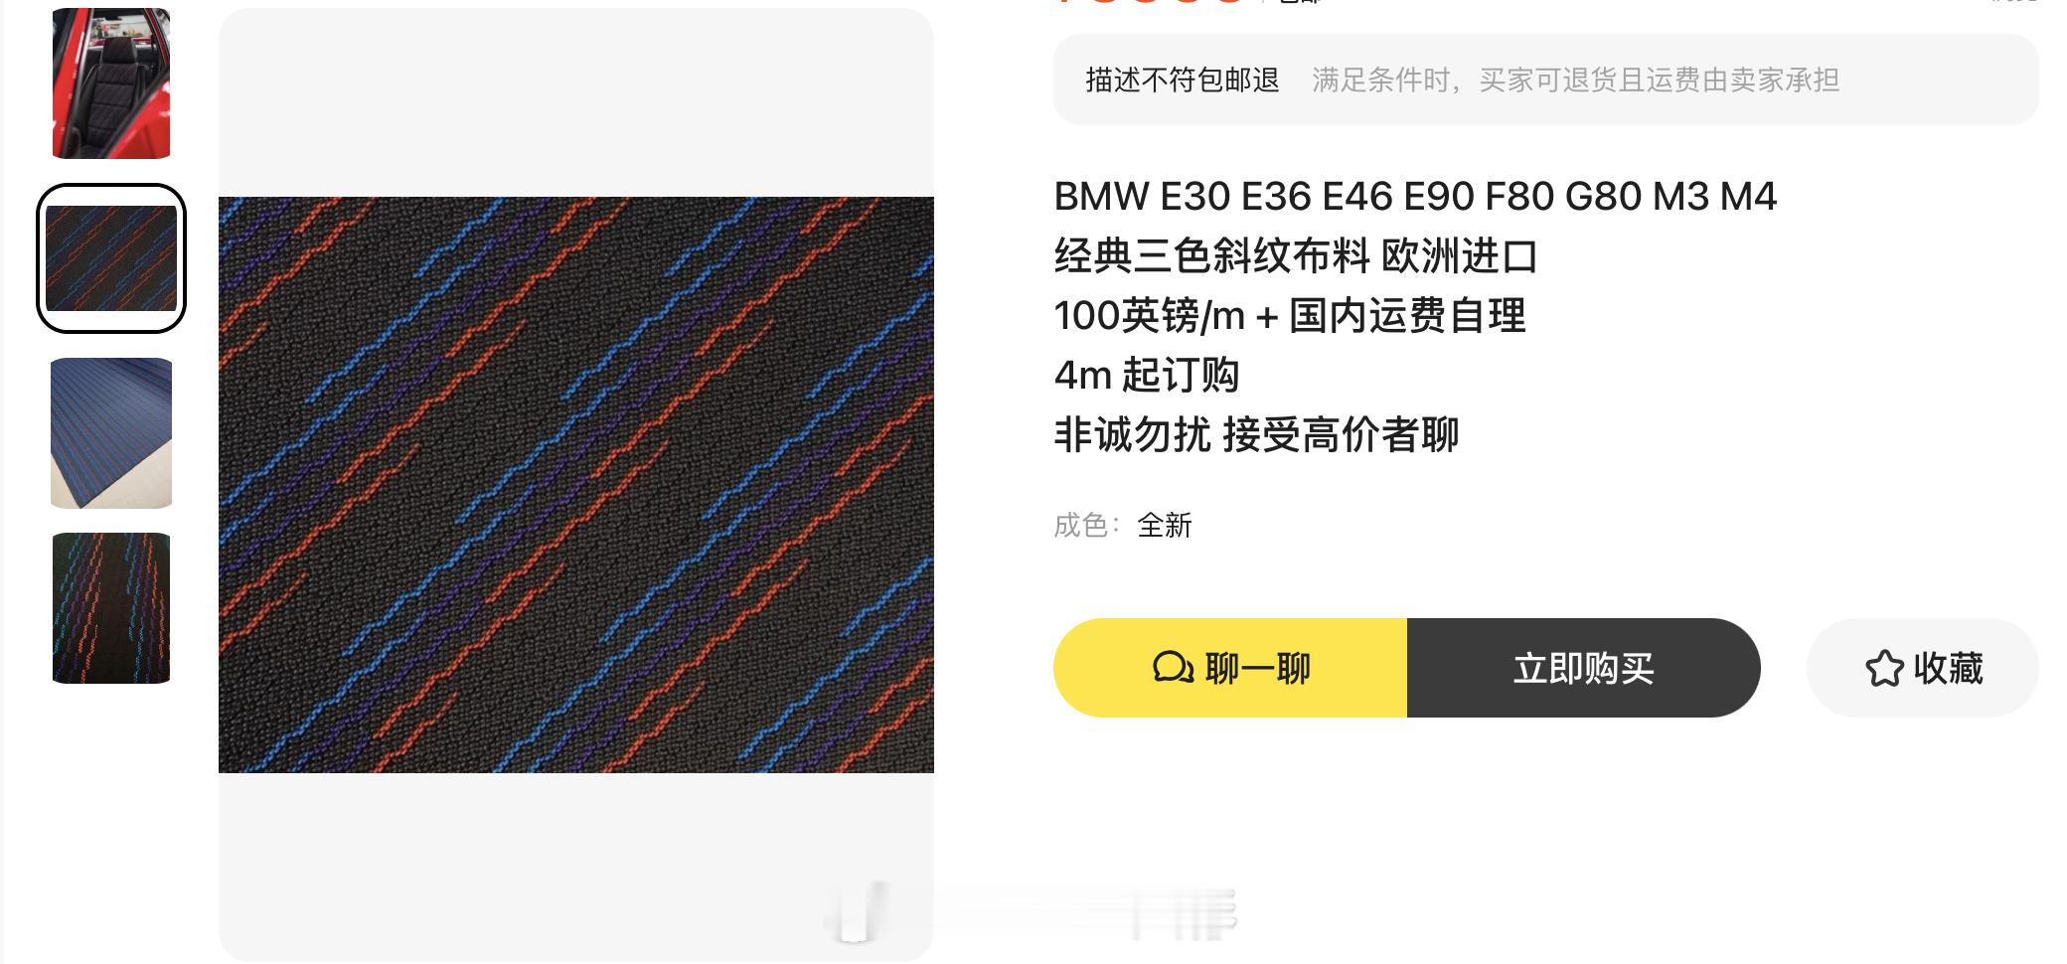Click the 成色 condition label
Viewport: 2067px width, 964px height.
1087,525
